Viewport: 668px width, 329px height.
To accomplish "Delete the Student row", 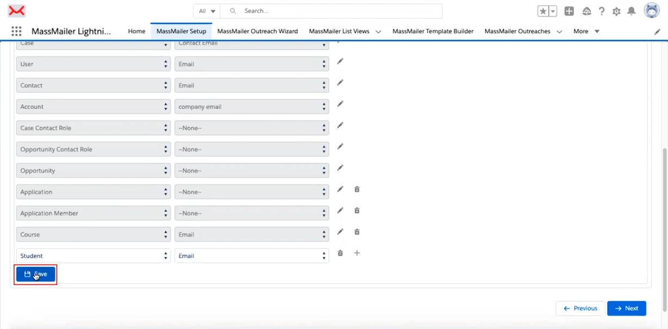I will pyautogui.click(x=340, y=252).
